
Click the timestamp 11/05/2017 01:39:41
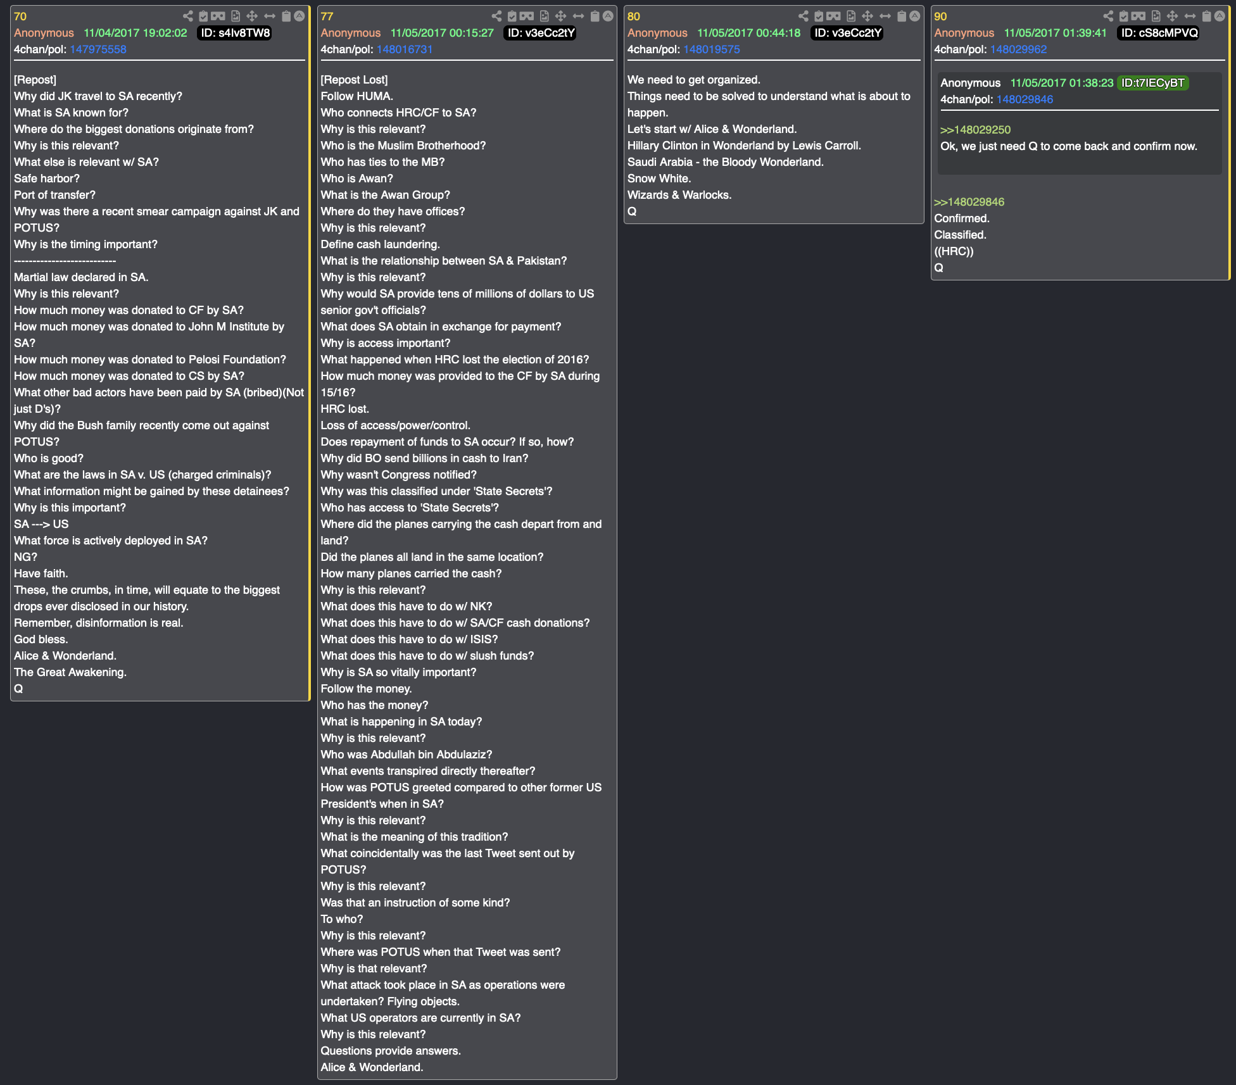point(1056,33)
